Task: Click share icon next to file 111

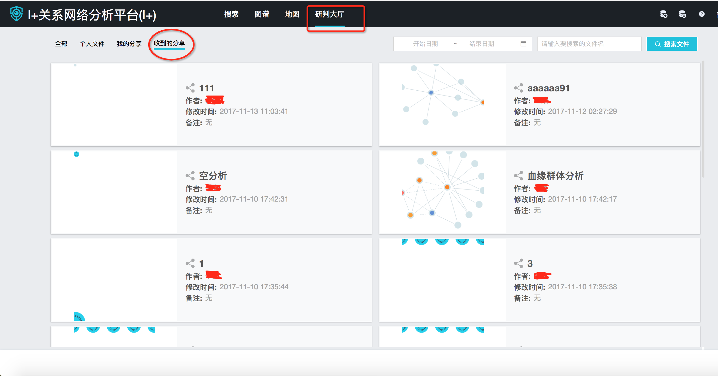Action: click(x=190, y=88)
